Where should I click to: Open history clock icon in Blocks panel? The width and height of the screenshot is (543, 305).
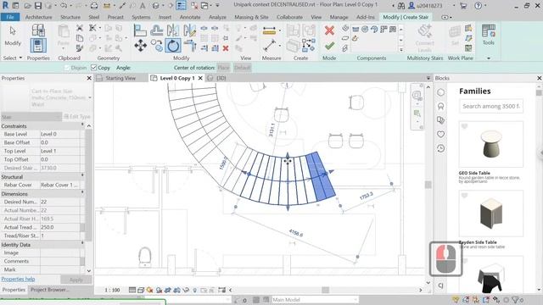coord(440,148)
